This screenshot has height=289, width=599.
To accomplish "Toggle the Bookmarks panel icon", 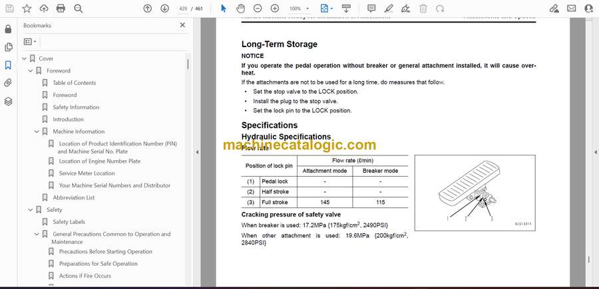I will pyautogui.click(x=9, y=65).
